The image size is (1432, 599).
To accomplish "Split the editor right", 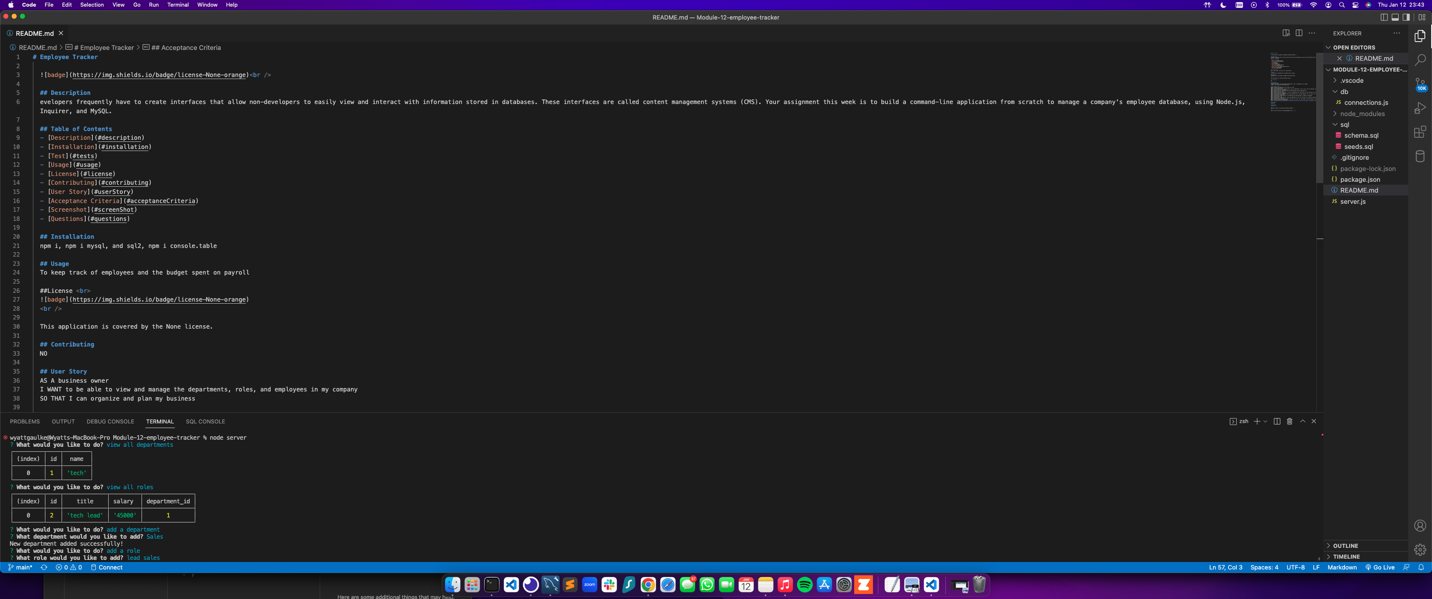I will pyautogui.click(x=1299, y=33).
